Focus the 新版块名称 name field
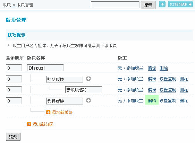 click(84, 90)
